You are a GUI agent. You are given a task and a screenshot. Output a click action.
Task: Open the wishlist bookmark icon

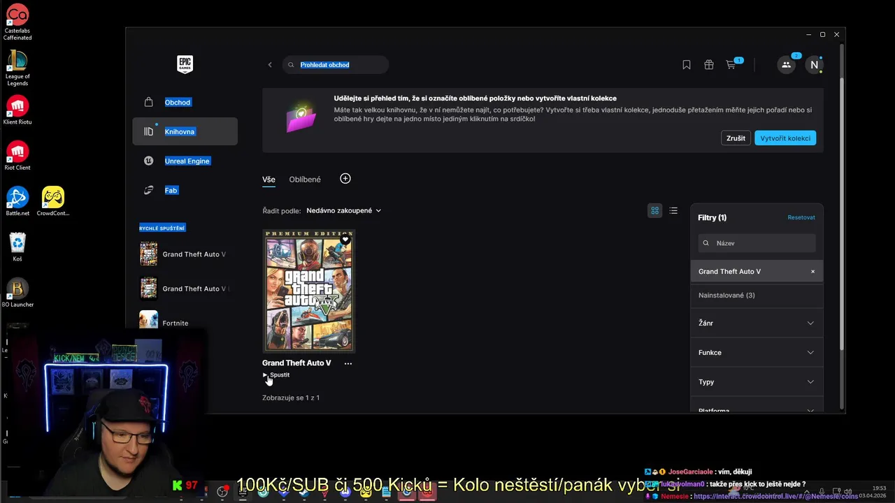coord(687,65)
